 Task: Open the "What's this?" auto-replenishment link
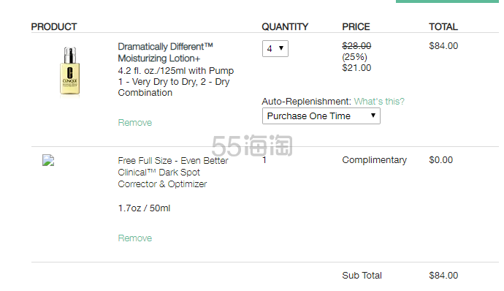379,102
